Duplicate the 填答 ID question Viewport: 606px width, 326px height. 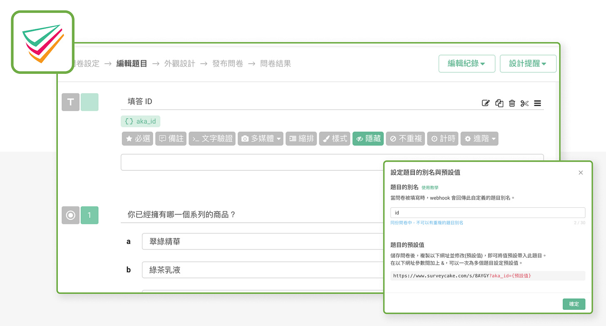pos(499,103)
